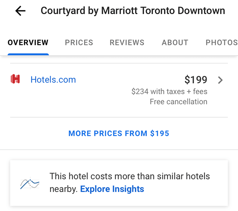Tap the word nearby in insights card
Image resolution: width=238 pixels, height=211 pixels.
(64, 189)
